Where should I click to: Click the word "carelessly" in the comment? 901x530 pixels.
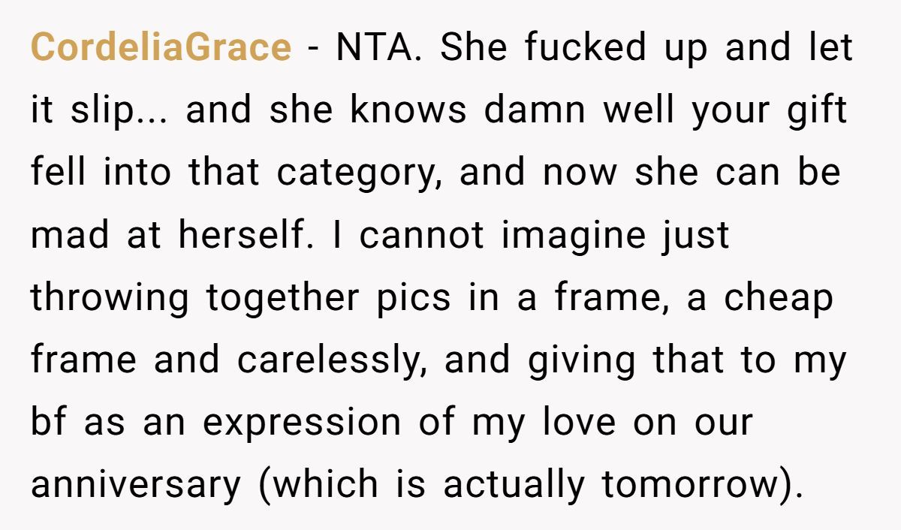[327, 360]
